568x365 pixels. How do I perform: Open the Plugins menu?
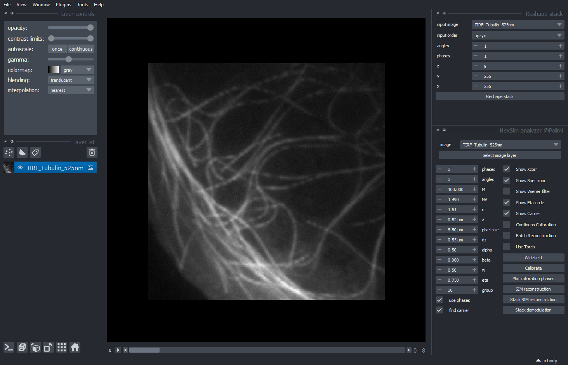coord(63,5)
